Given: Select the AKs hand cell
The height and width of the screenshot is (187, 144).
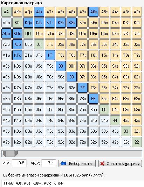Looking at the screenshot, I should coord(17,12).
